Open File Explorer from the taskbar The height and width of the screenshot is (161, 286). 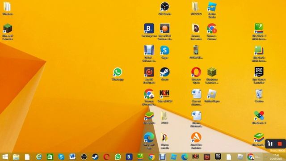16,157
